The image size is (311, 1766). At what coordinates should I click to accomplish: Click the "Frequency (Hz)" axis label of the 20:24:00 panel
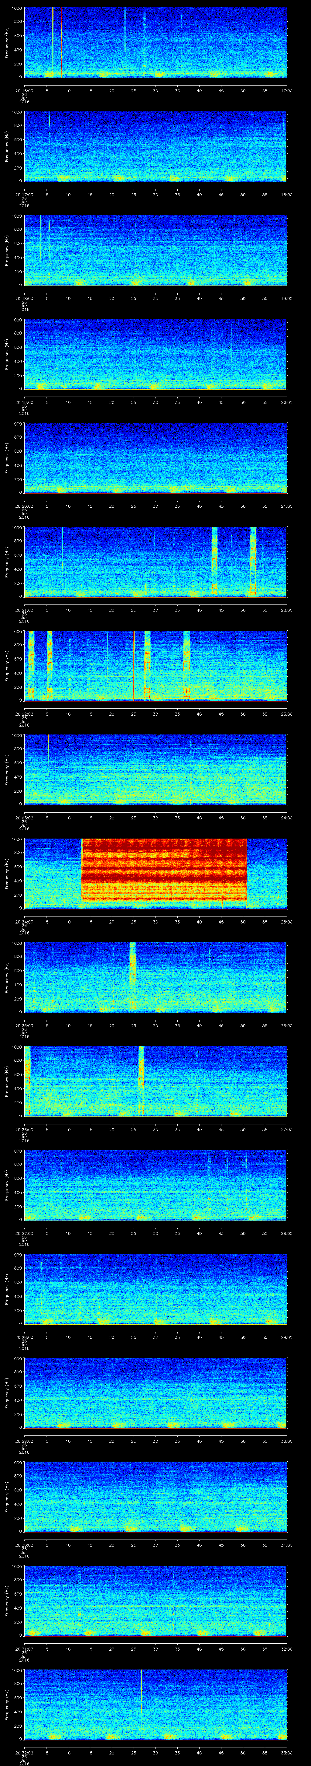coord(7,873)
